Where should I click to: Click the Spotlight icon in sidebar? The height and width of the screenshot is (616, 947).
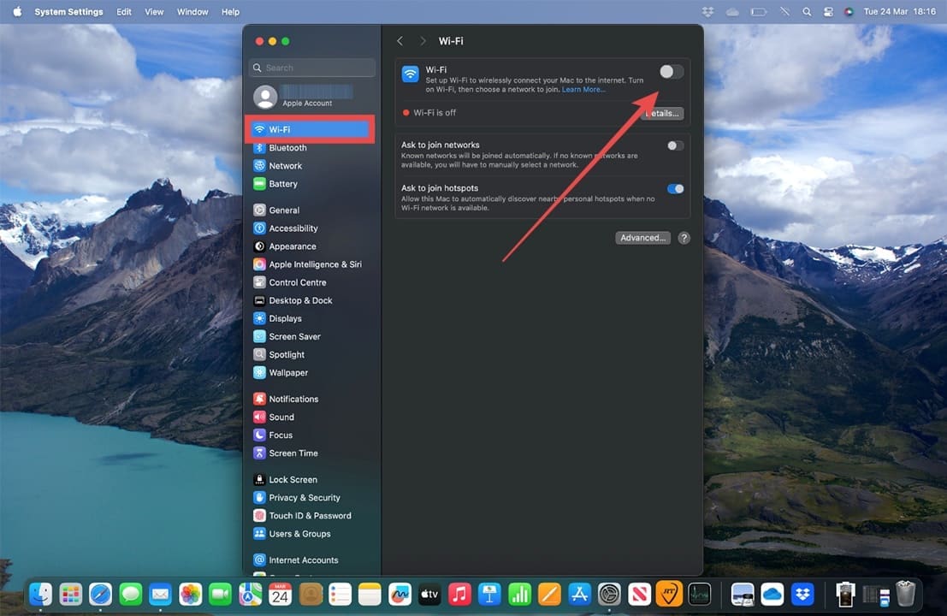[259, 355]
